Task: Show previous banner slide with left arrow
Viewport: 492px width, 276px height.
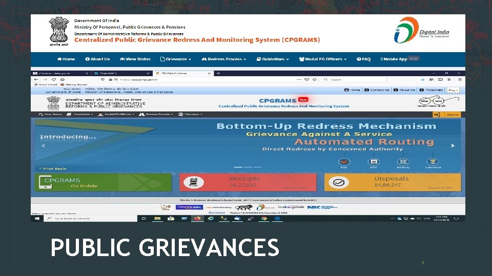Action: (x=43, y=146)
